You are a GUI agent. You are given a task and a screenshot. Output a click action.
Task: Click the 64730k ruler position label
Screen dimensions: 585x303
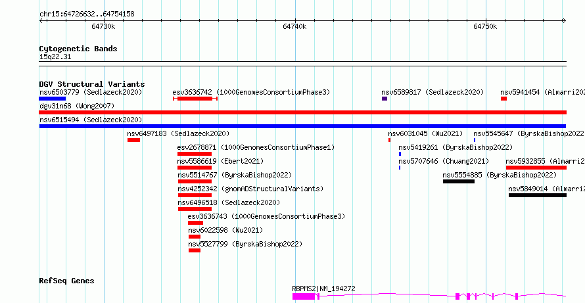pyautogui.click(x=103, y=26)
